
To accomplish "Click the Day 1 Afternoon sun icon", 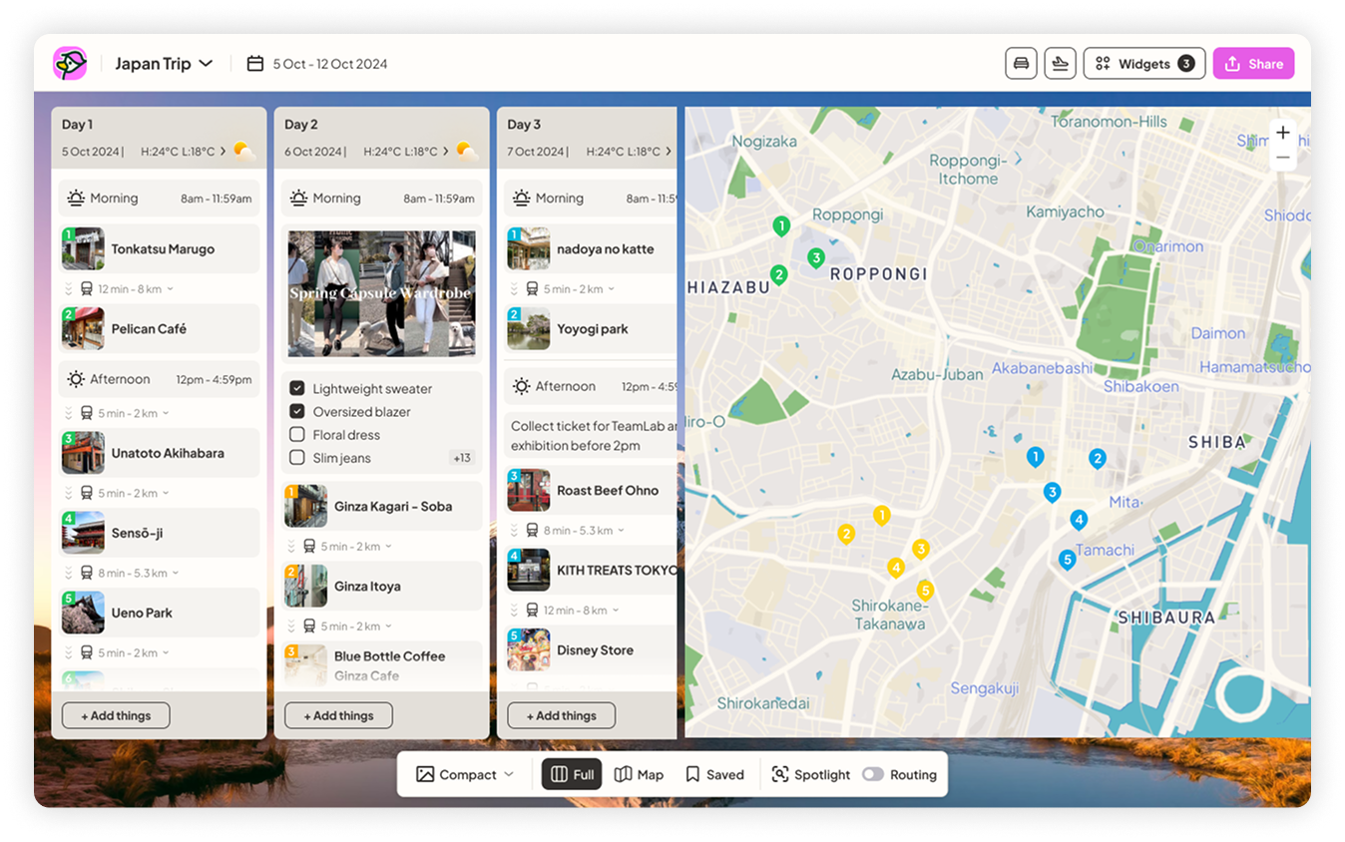I will pos(76,379).
